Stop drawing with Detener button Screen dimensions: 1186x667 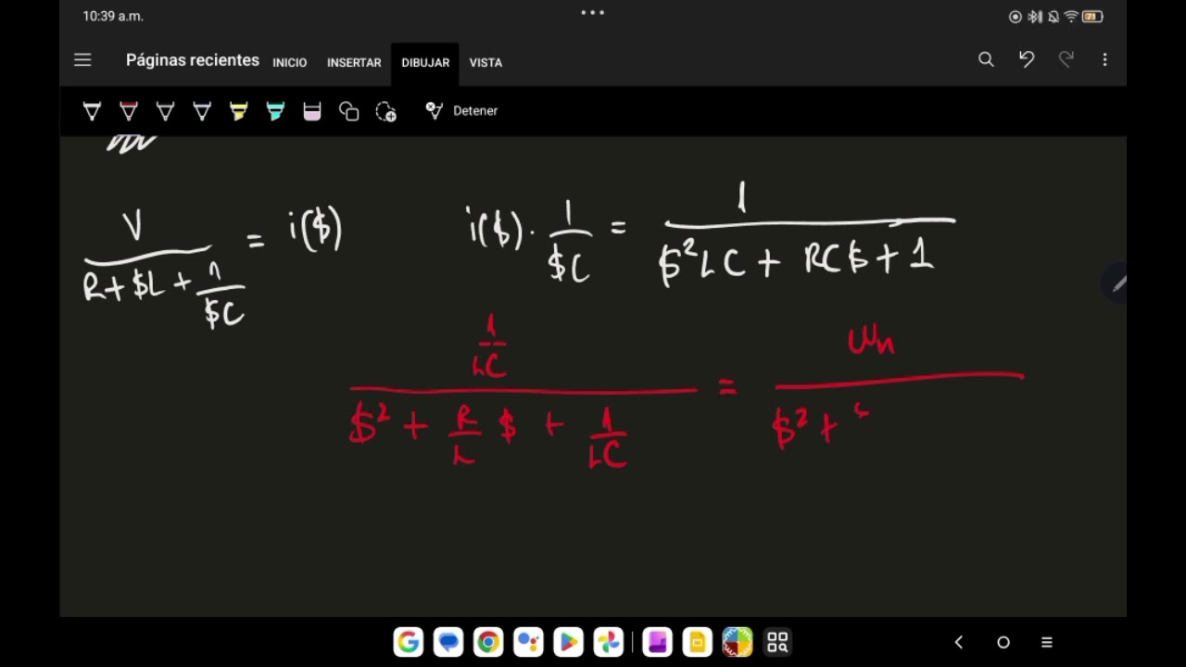461,110
